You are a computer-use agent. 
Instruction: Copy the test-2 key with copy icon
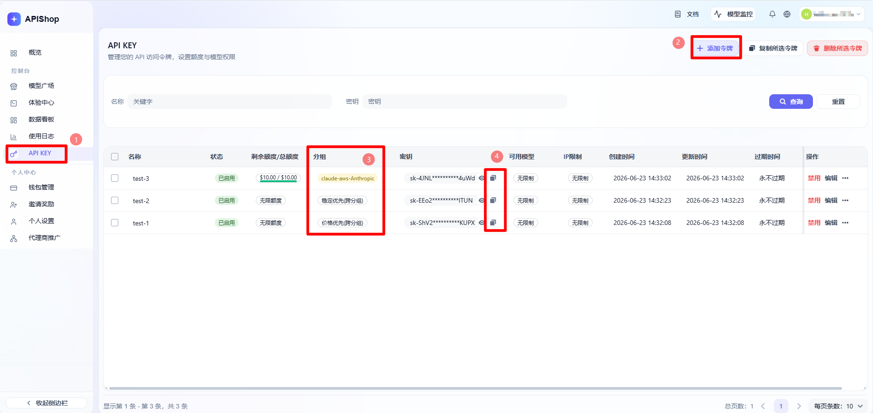pos(493,200)
